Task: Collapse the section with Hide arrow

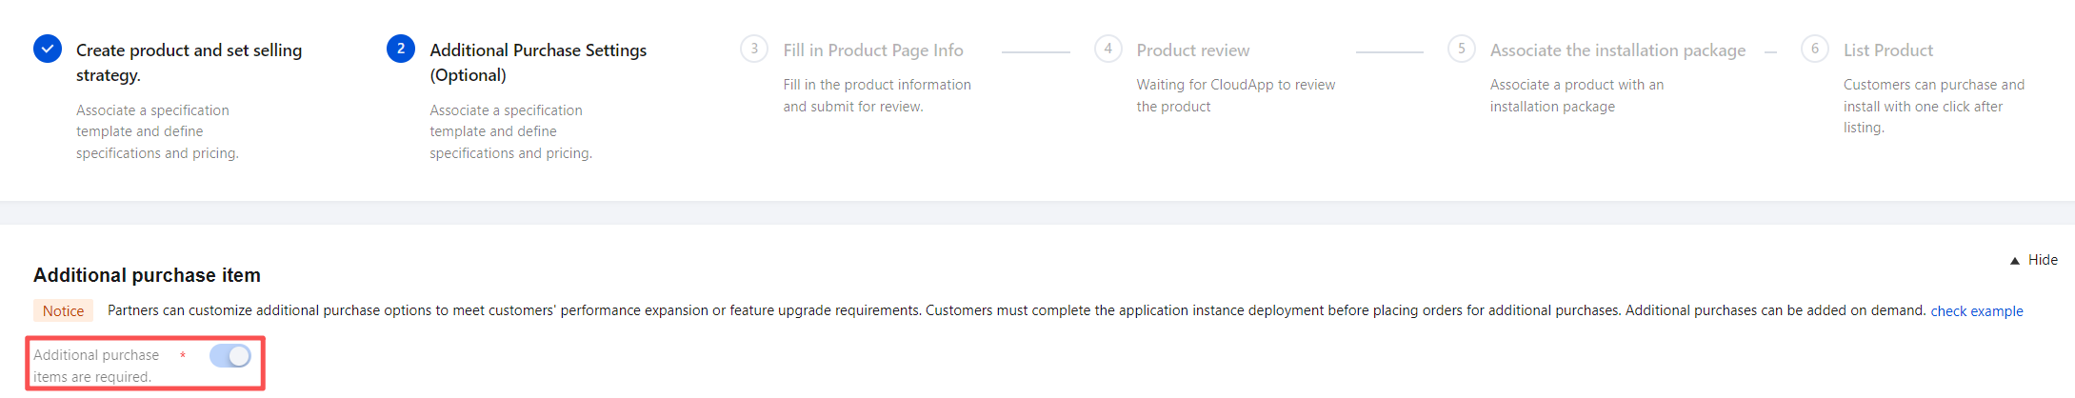Action: point(2033,260)
